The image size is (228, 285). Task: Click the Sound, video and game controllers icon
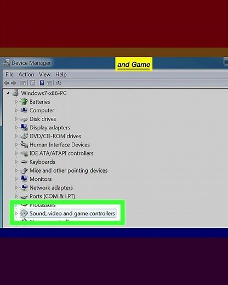[x=24, y=213]
